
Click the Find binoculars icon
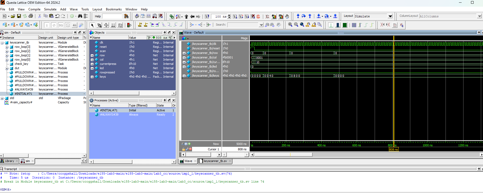[80, 16]
